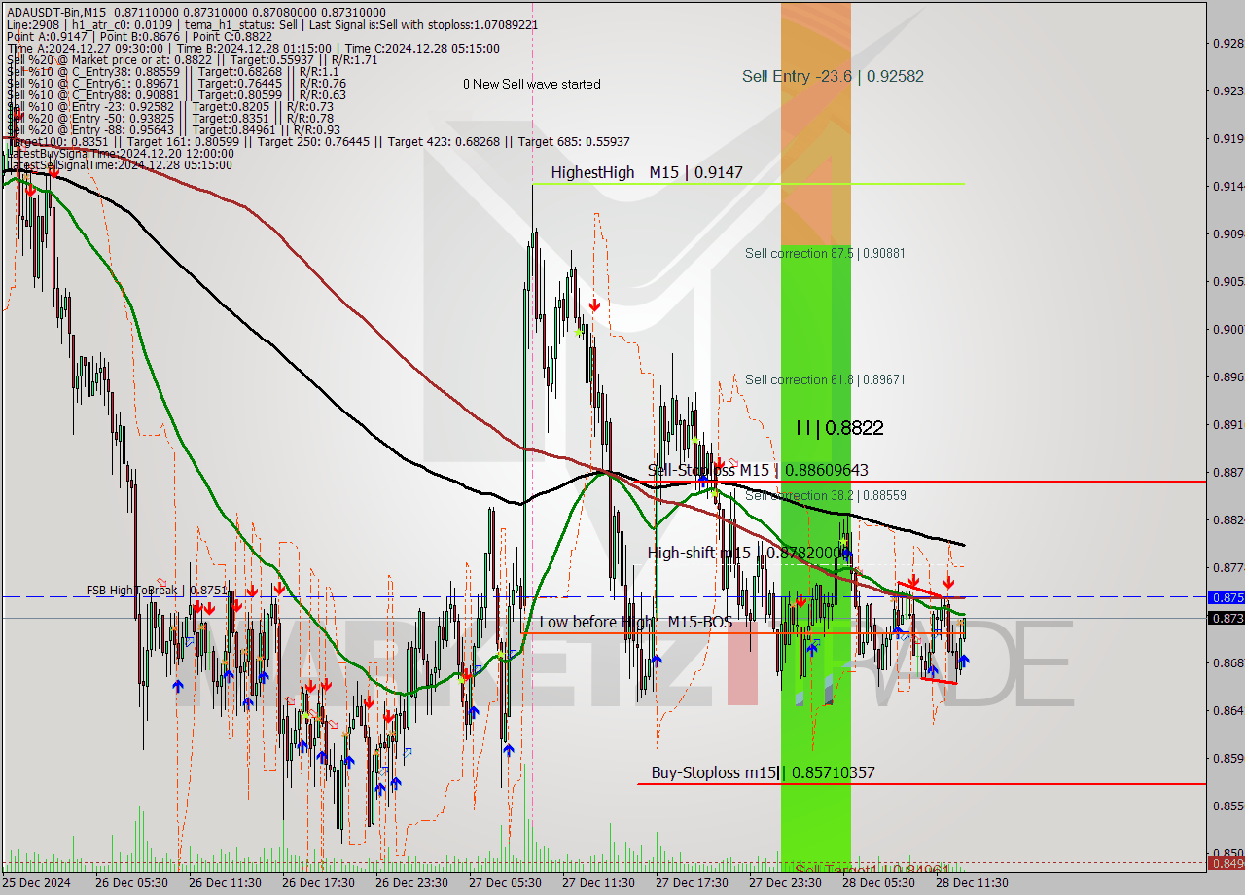Click the 0.882 price axis label
The width and height of the screenshot is (1245, 895).
coord(1227,519)
